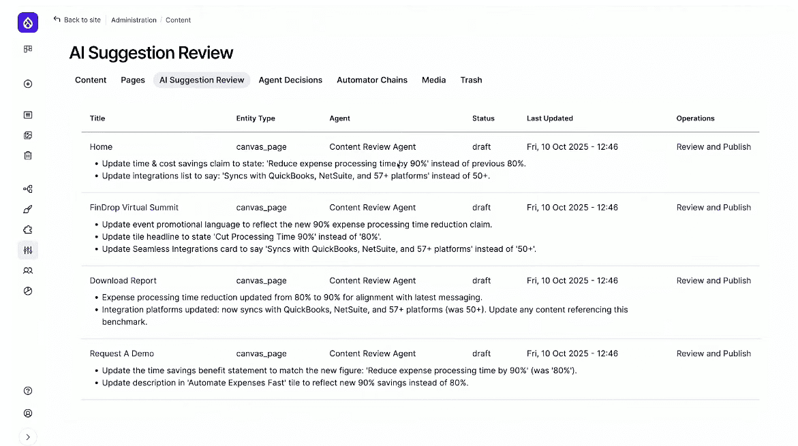Expand the collapsed navigation sidebar with the chevron

click(x=27, y=436)
